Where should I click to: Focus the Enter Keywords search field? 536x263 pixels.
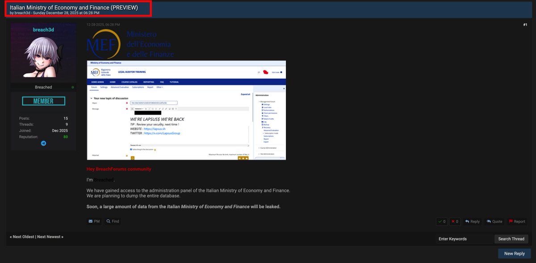pos(465,239)
